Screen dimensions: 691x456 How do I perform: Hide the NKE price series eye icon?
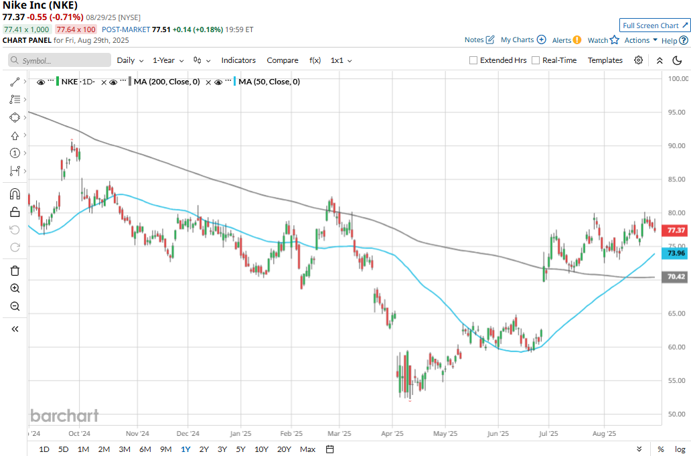tap(41, 82)
